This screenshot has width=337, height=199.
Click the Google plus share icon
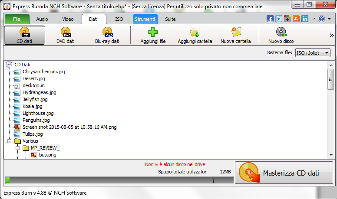[x=287, y=19]
